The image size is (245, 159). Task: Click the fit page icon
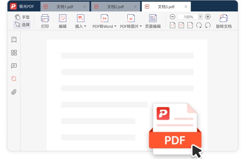(181, 25)
